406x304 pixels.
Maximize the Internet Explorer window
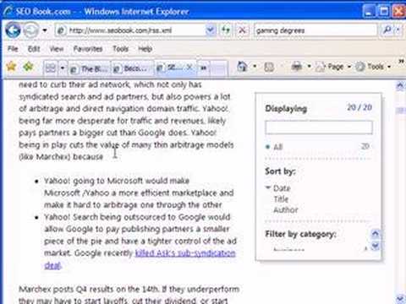coord(384,12)
